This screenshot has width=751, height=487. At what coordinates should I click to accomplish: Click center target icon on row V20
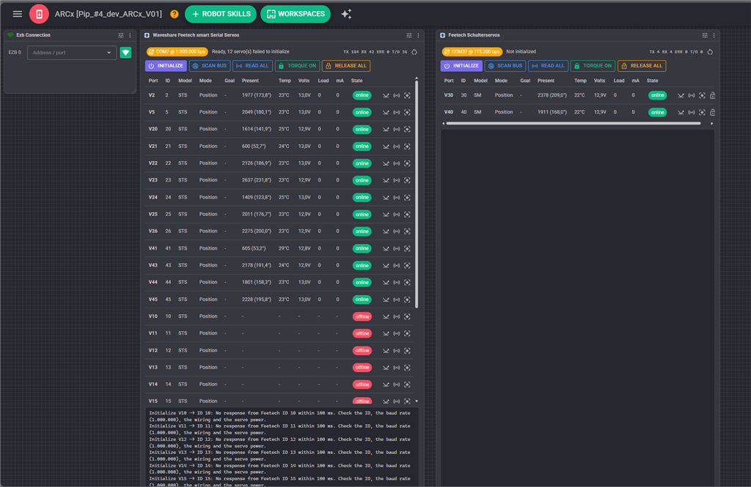pyautogui.click(x=407, y=129)
